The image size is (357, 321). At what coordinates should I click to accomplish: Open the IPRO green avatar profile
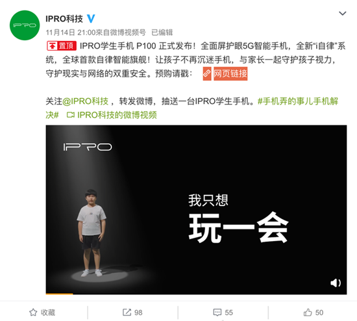25,25
